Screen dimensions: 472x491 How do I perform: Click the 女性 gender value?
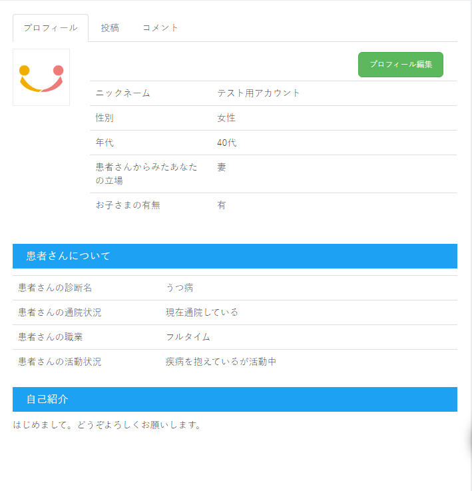[226, 118]
